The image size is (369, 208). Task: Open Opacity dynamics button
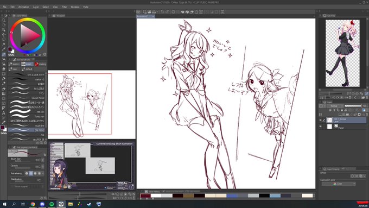[42, 167]
